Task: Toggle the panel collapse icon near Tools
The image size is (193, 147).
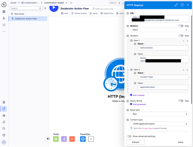Action: coord(48,139)
